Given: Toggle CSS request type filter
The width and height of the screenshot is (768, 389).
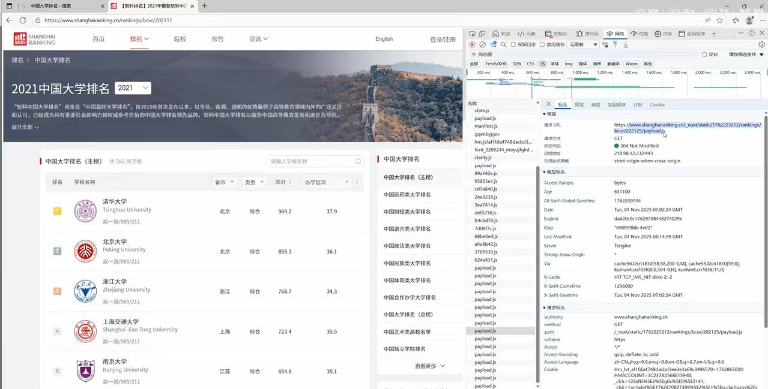Looking at the screenshot, I should coord(531,64).
